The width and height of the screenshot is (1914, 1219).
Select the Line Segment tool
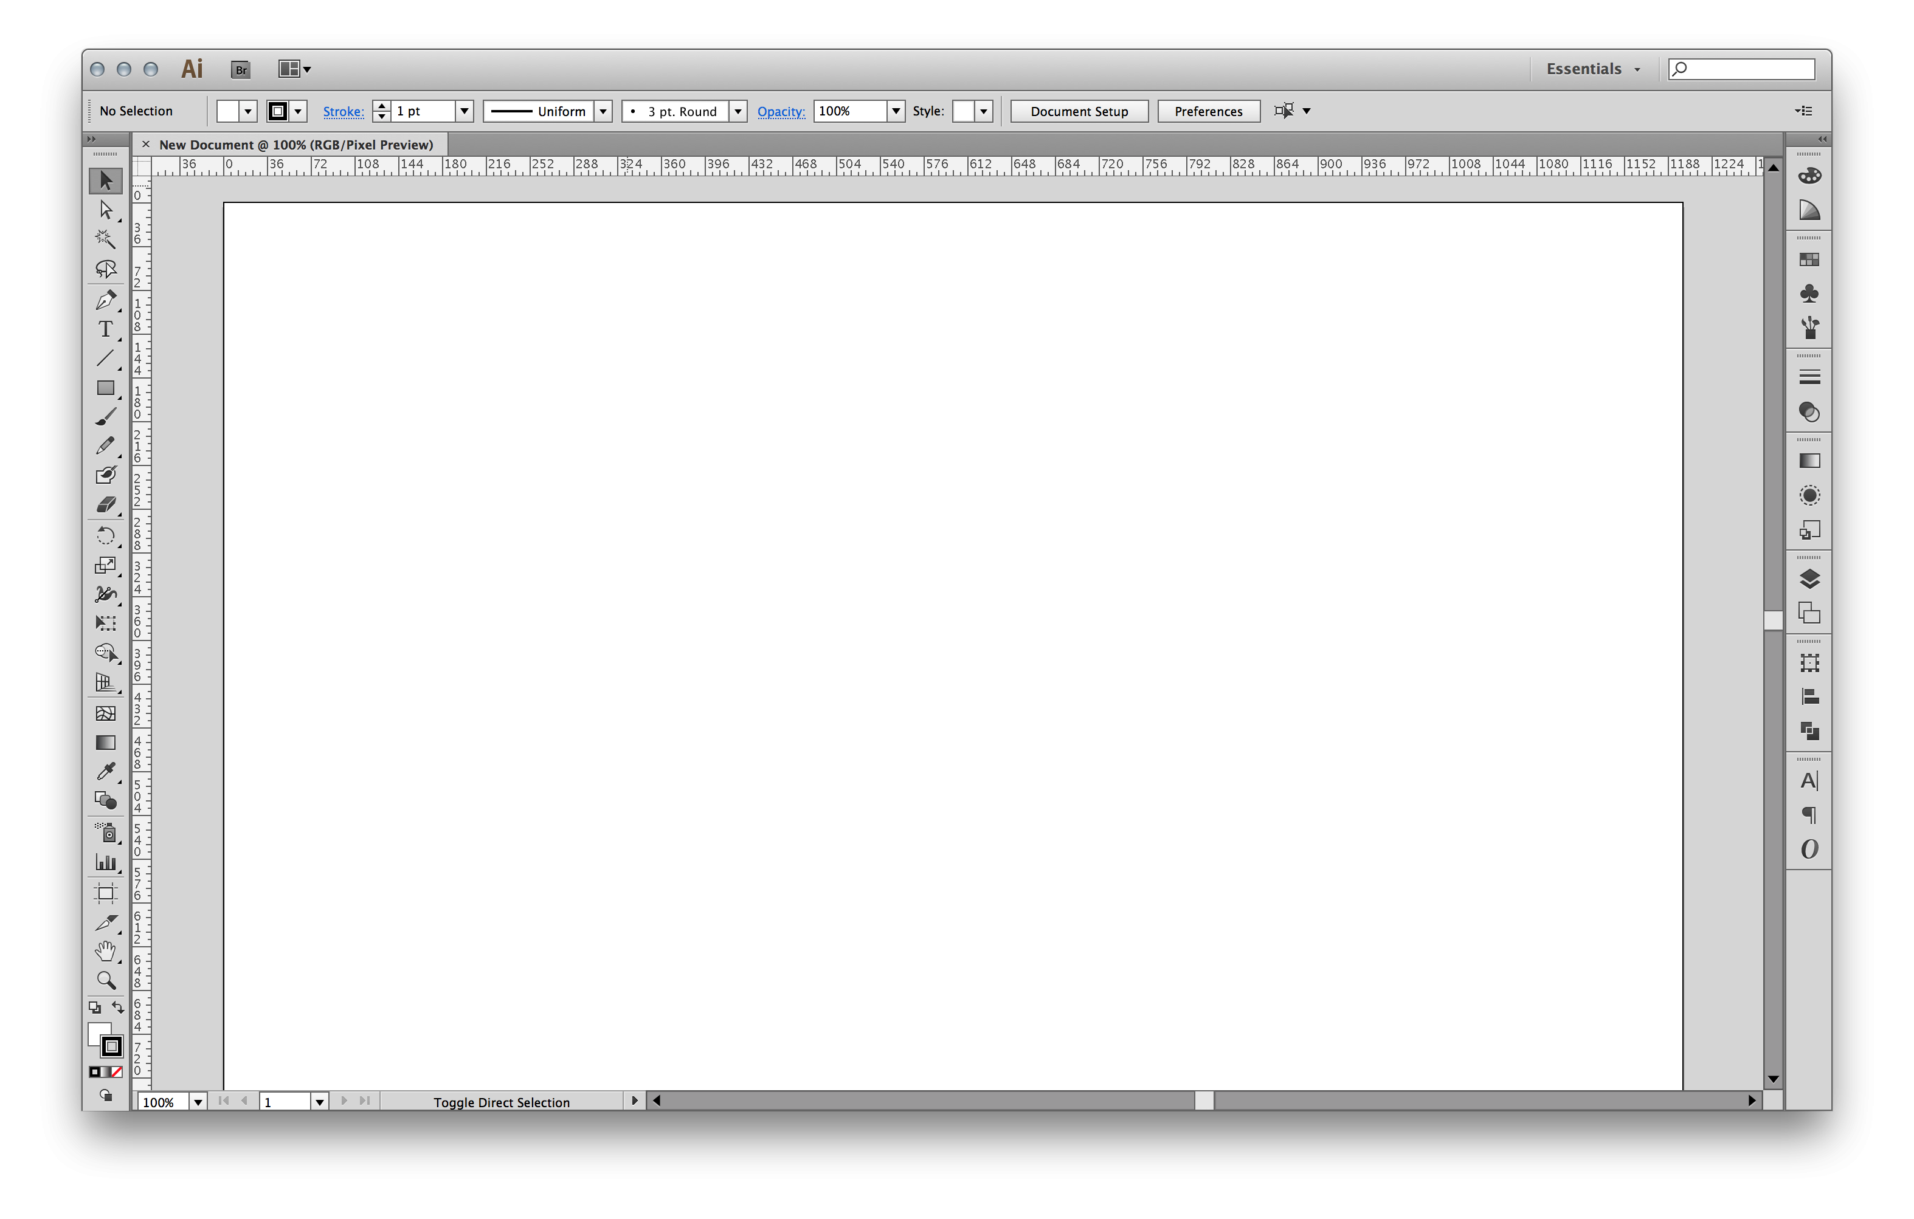105,359
